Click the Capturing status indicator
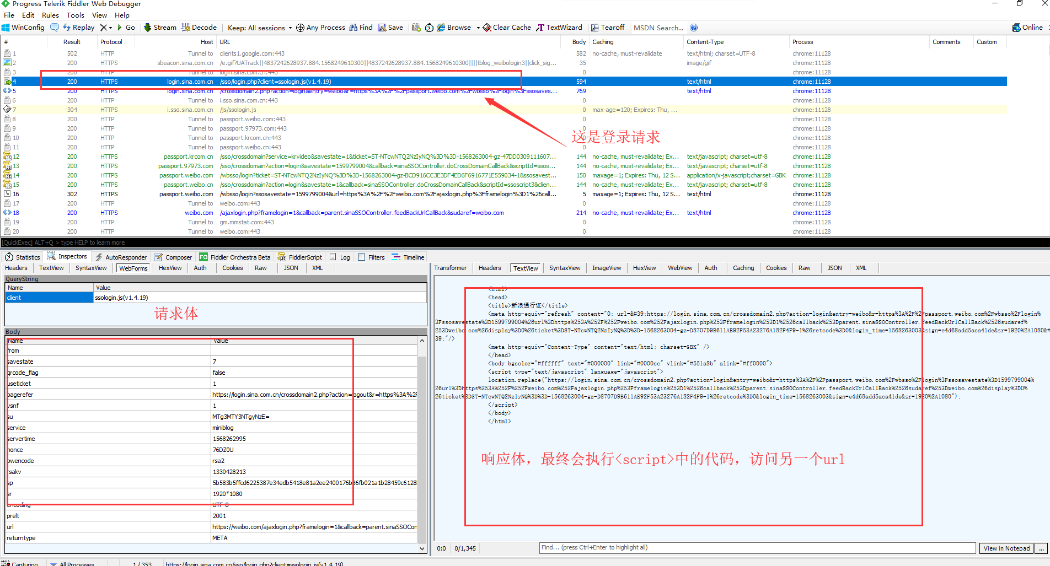The height and width of the screenshot is (566, 1050). pyautogui.click(x=20, y=563)
